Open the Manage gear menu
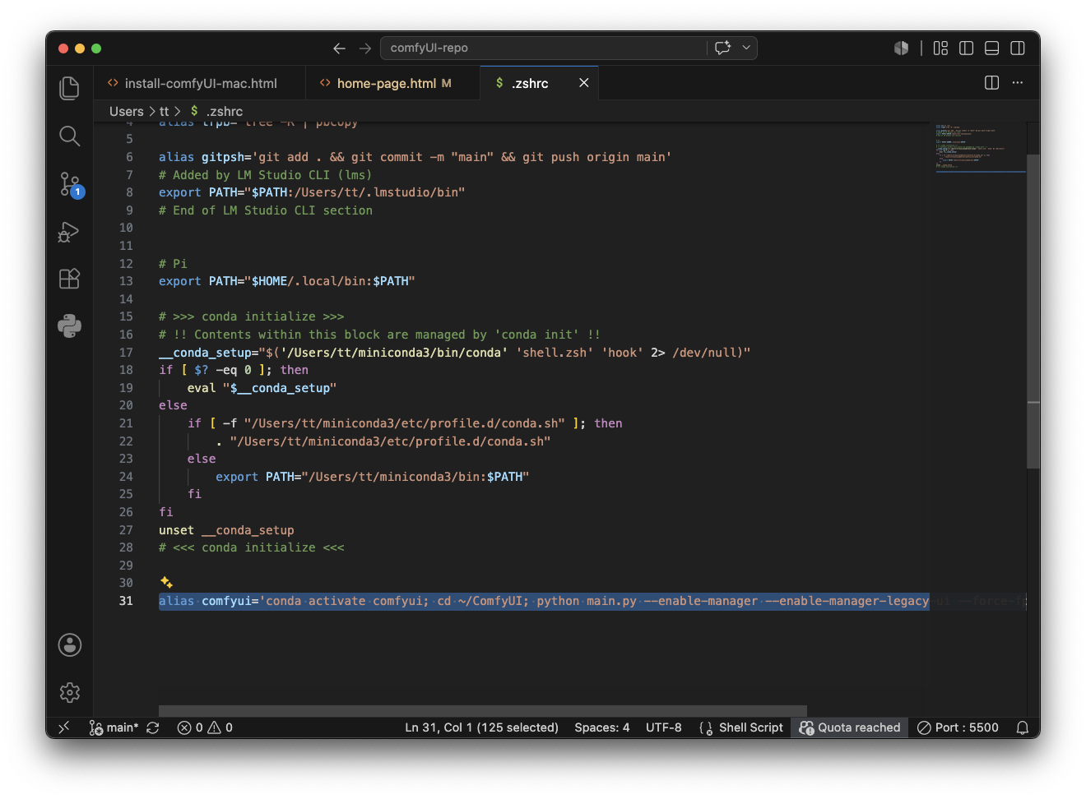 (70, 692)
